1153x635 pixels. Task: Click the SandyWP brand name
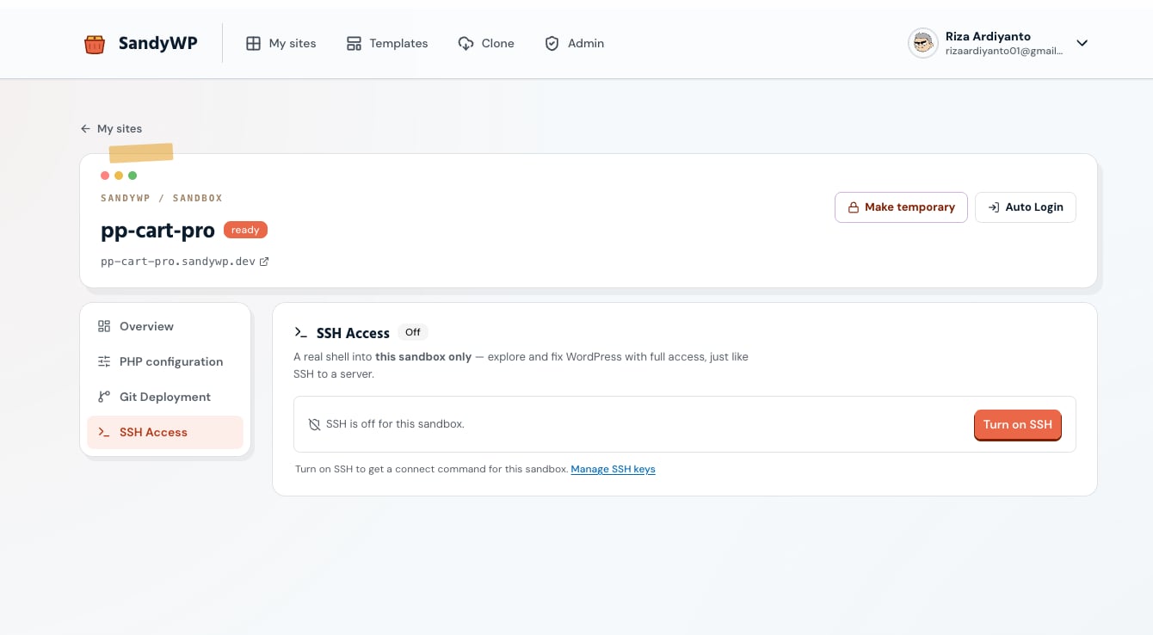click(158, 43)
